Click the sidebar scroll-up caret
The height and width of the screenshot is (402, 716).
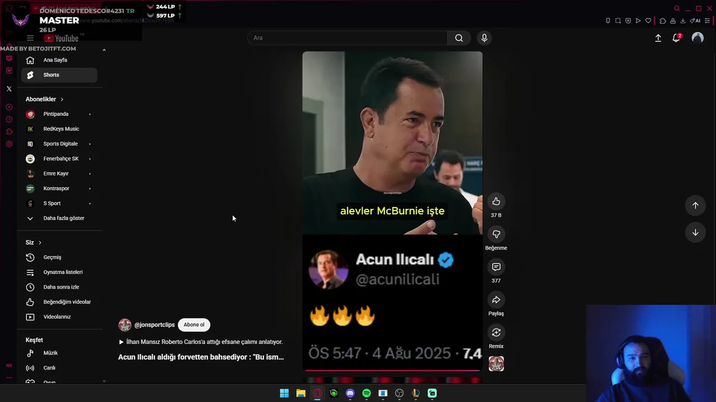(x=104, y=50)
